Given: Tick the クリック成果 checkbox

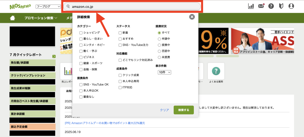Looking at the screenshot, I should (120, 75).
